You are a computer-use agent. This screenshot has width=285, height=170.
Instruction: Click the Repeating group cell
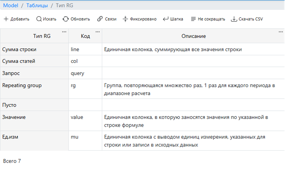tap(22, 85)
